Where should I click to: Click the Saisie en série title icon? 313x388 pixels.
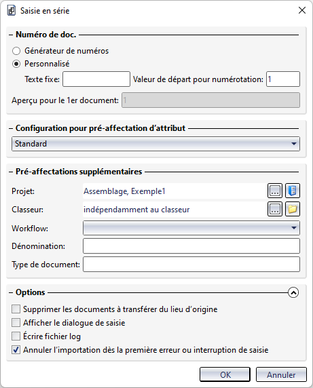11,11
